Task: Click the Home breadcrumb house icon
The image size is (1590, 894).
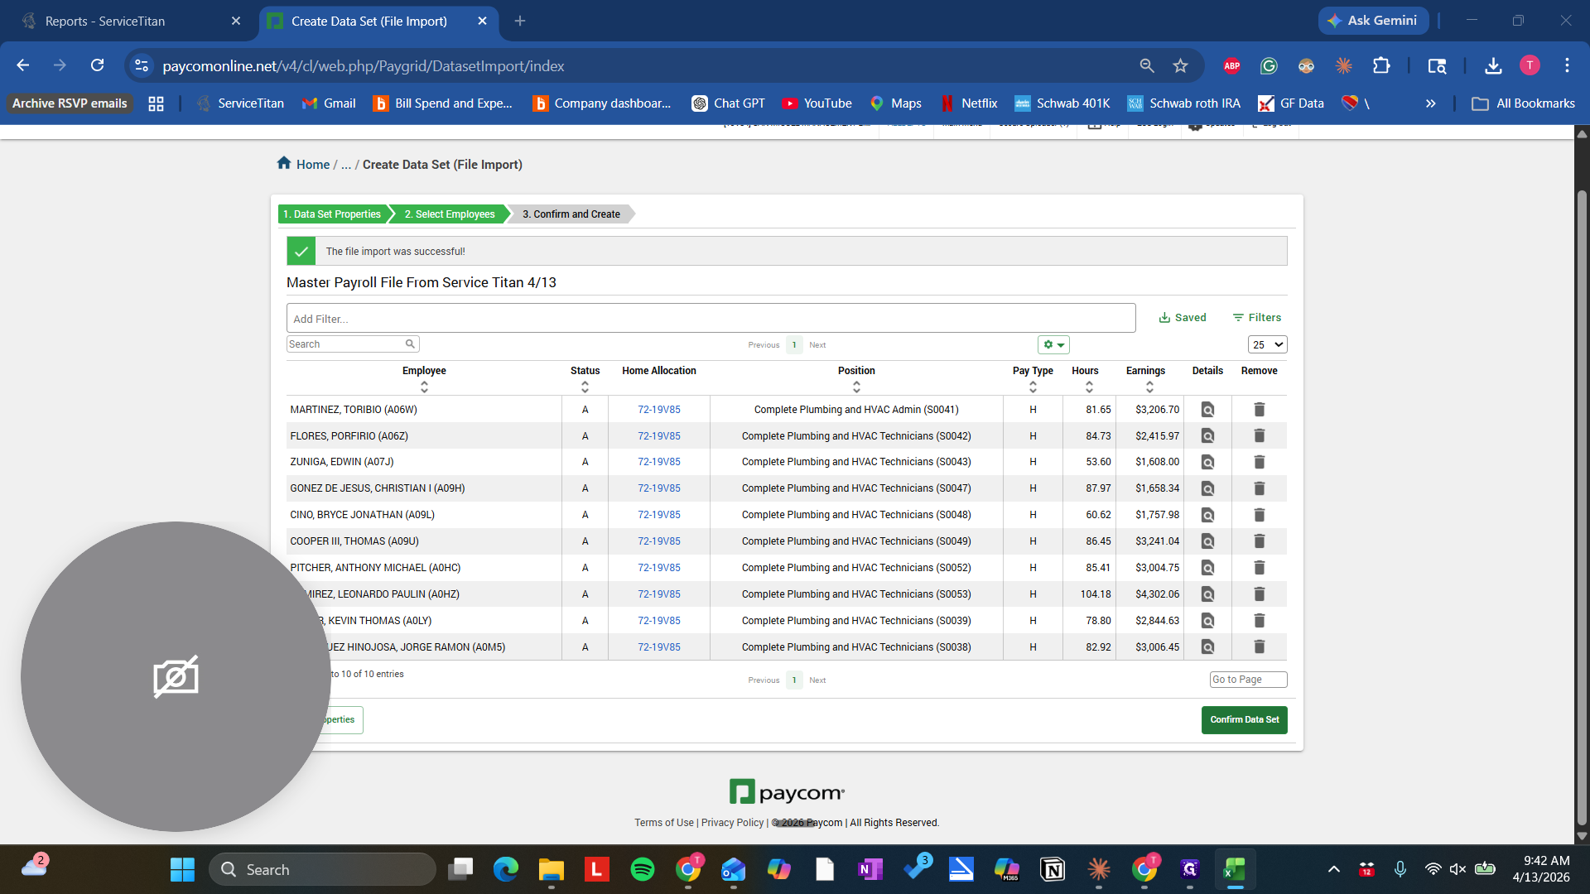Action: coord(283,163)
